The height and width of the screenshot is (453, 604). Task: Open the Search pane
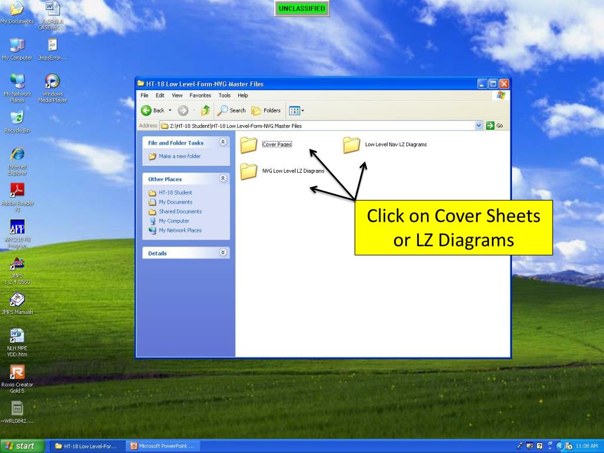pos(231,110)
